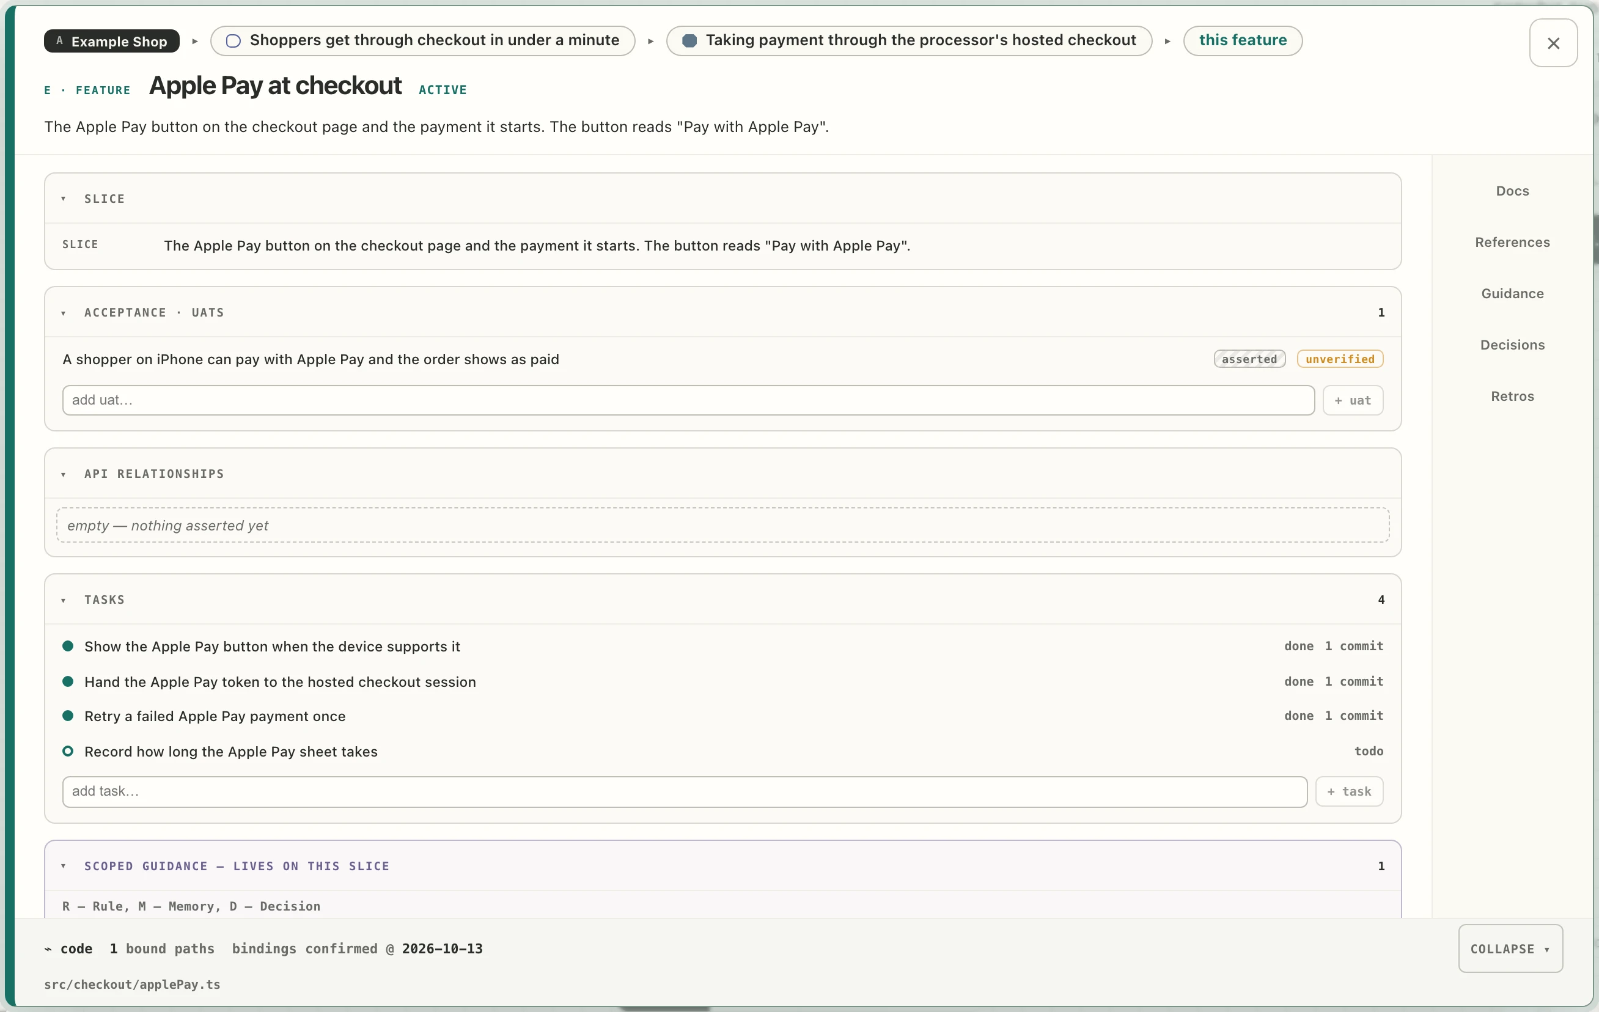The image size is (1599, 1012).
Task: Click the 'A' badge icon on Example Shop
Action: 59,40
